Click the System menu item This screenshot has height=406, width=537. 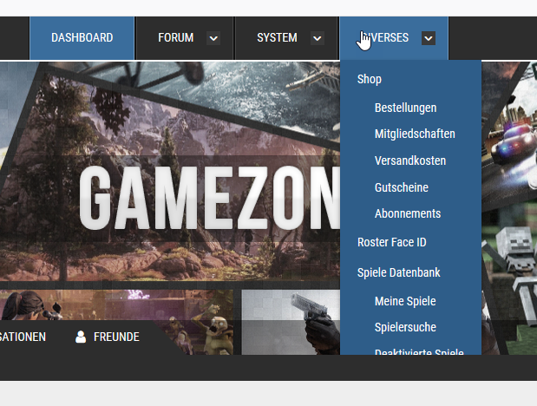click(277, 38)
